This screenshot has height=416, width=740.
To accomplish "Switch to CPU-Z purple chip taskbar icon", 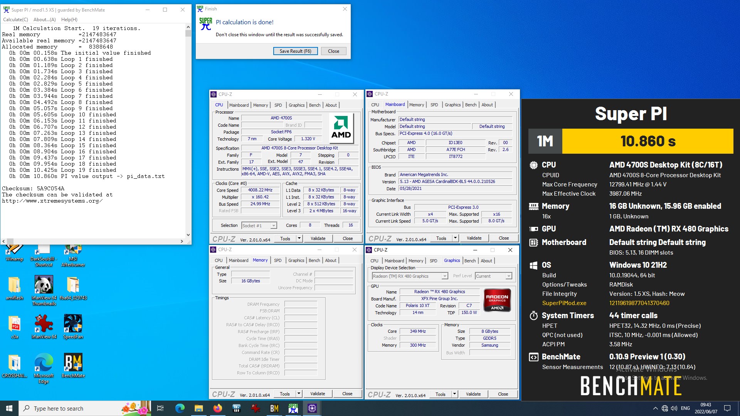I will click(312, 408).
